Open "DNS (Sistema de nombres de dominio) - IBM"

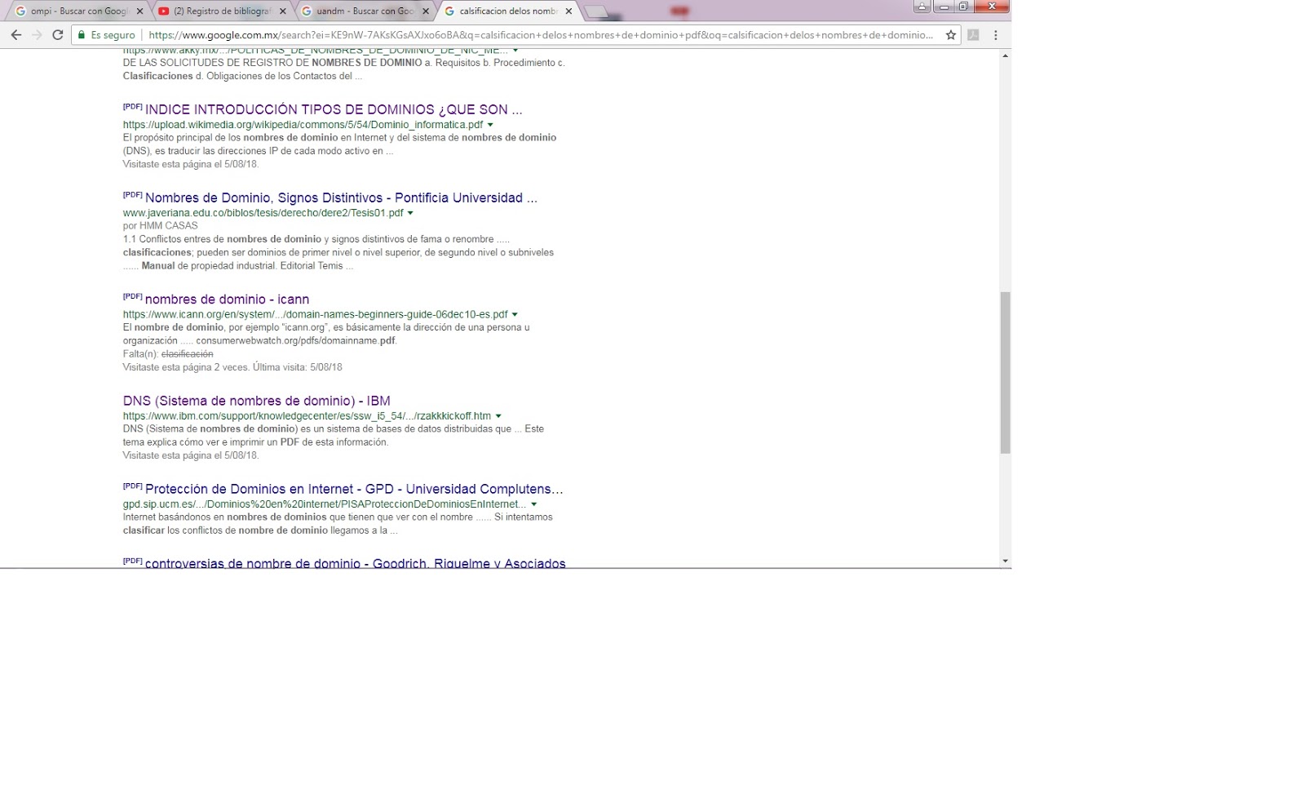pyautogui.click(x=257, y=401)
